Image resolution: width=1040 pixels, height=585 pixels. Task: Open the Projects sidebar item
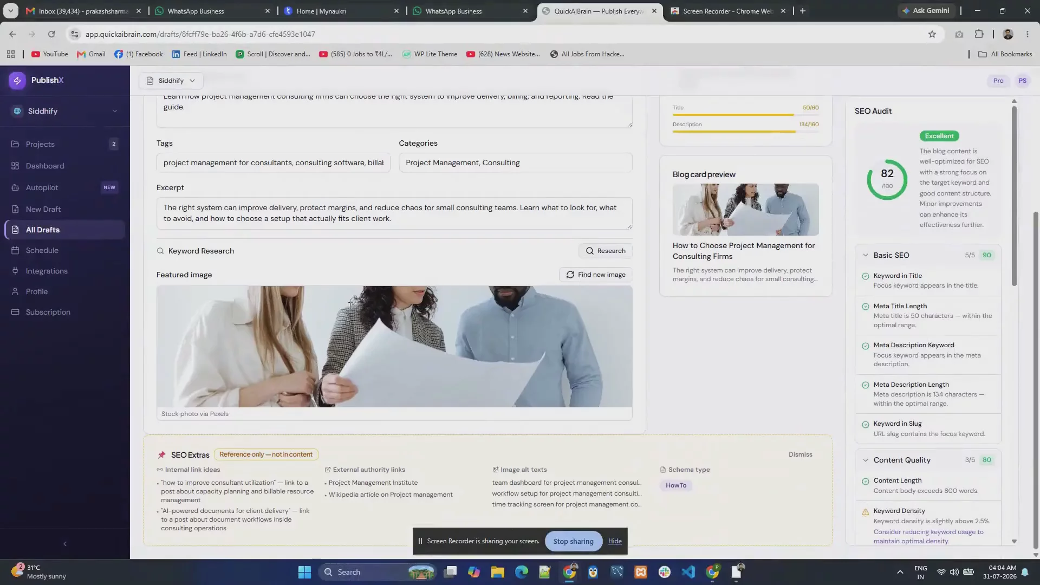[65, 144]
